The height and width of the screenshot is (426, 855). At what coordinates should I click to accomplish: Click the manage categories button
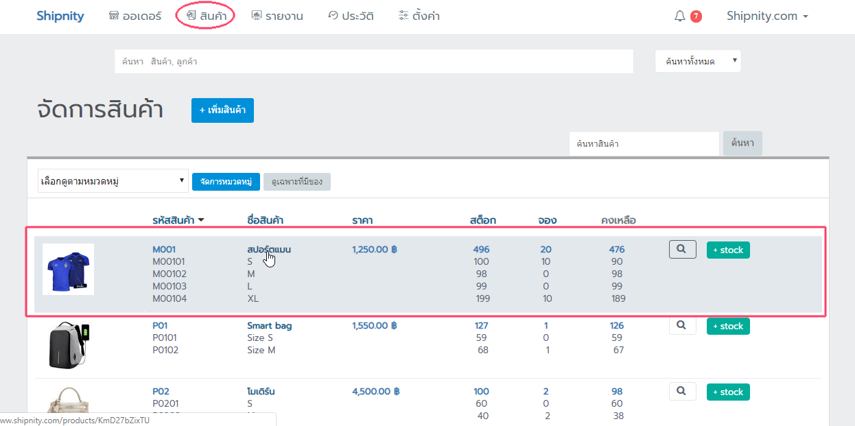point(226,182)
